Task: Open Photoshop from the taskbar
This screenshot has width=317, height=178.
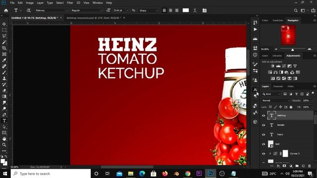Action: pyautogui.click(x=211, y=174)
